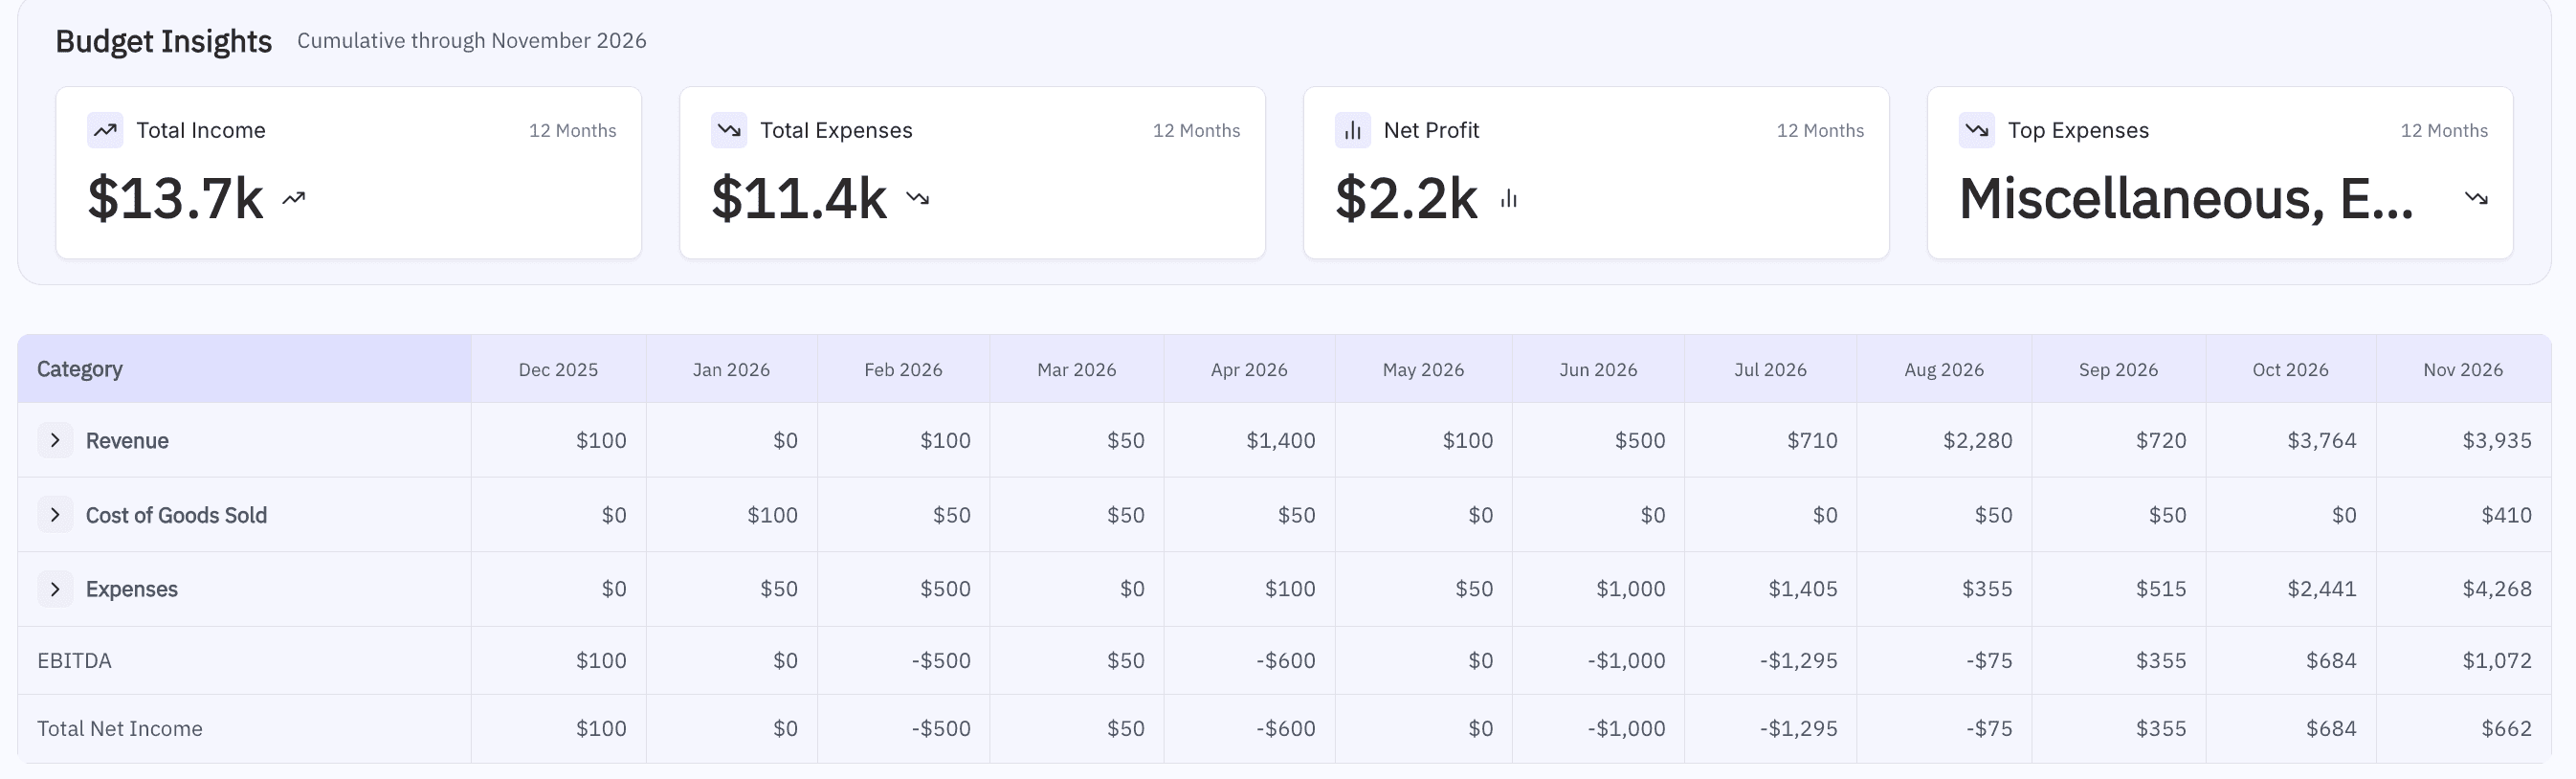Click the EBITDA row label
2576x779 pixels.
pyautogui.click(x=74, y=661)
